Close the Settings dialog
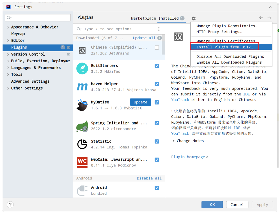Image resolution: width=279 pixels, height=212 pixels. tap(270, 7)
